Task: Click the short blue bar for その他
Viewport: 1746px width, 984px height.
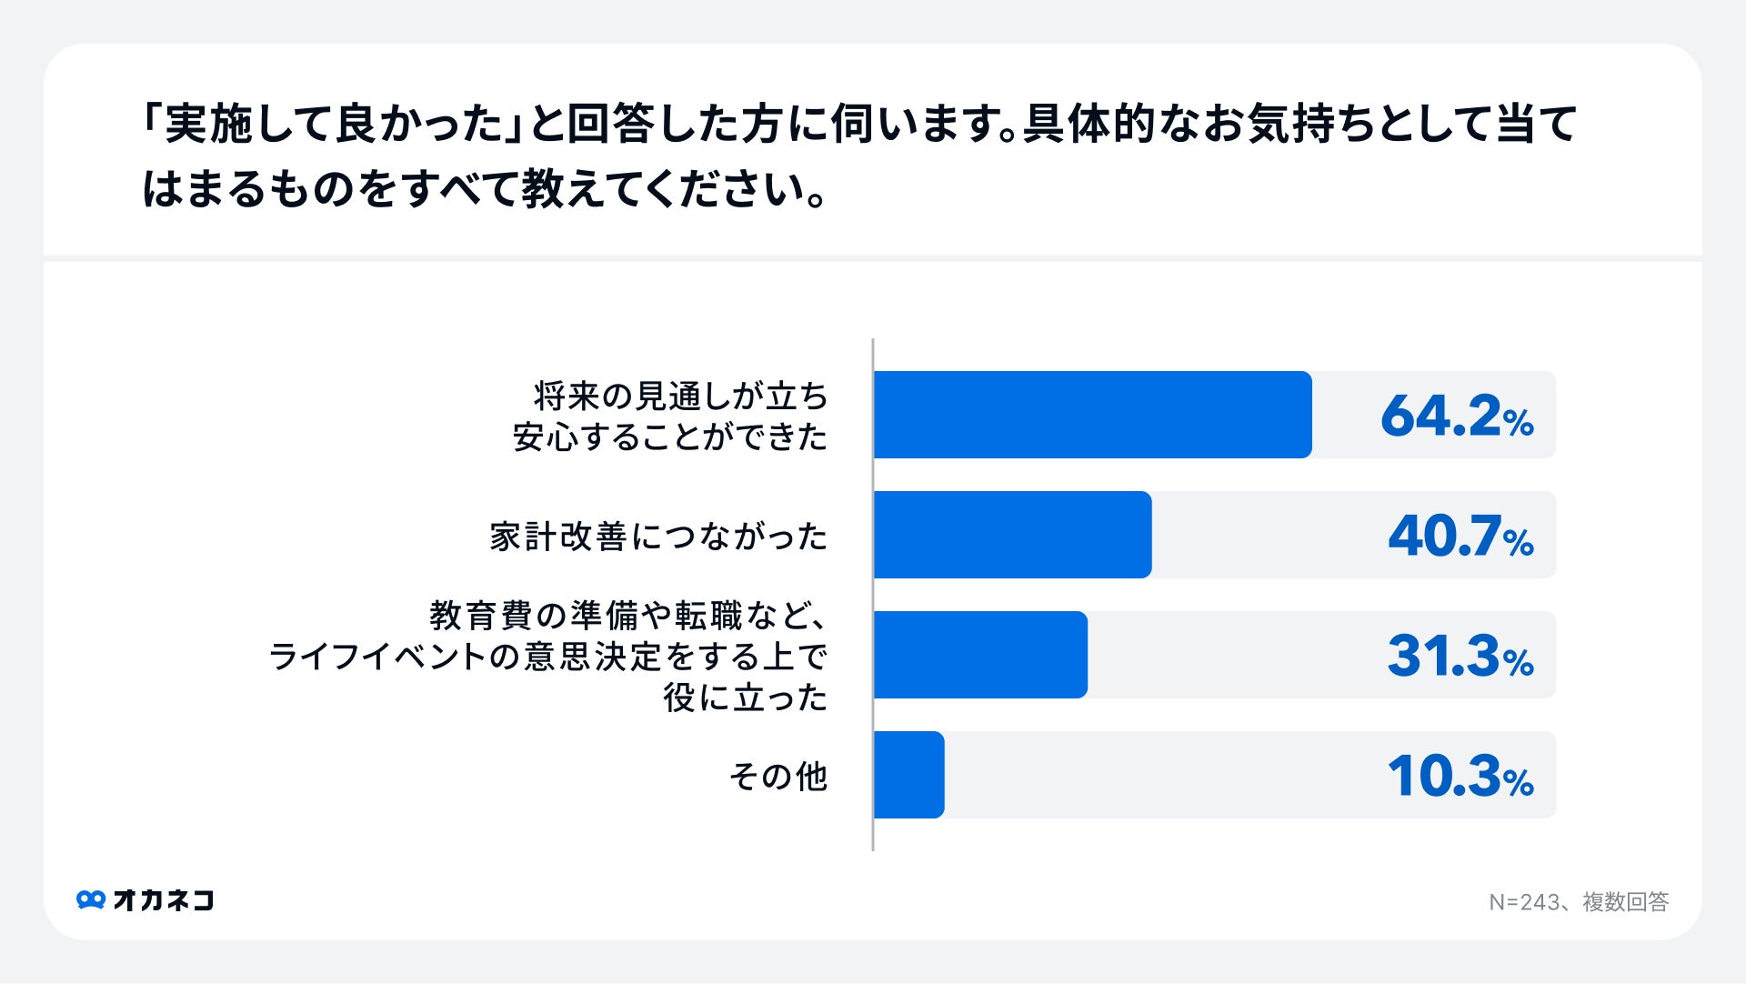Action: tap(909, 775)
